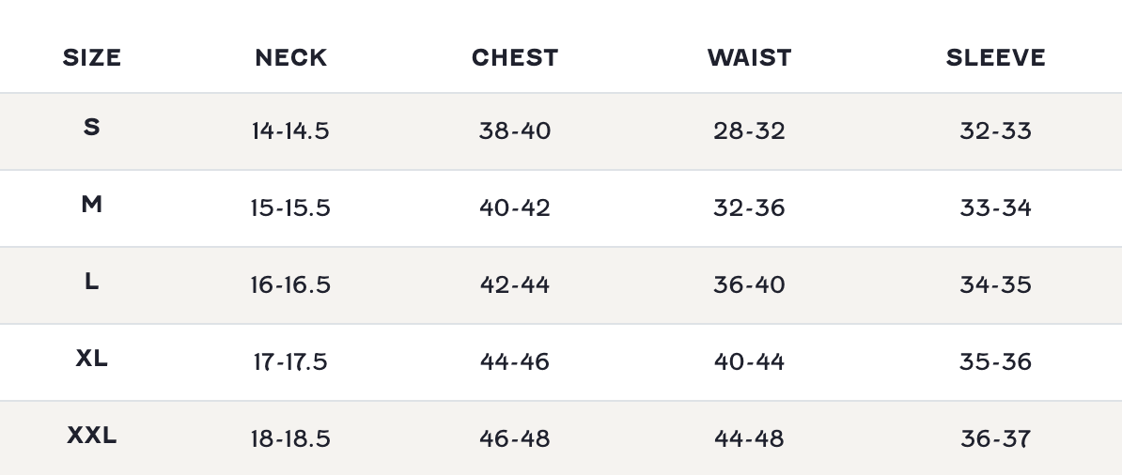Select the S size row label

tap(92, 127)
